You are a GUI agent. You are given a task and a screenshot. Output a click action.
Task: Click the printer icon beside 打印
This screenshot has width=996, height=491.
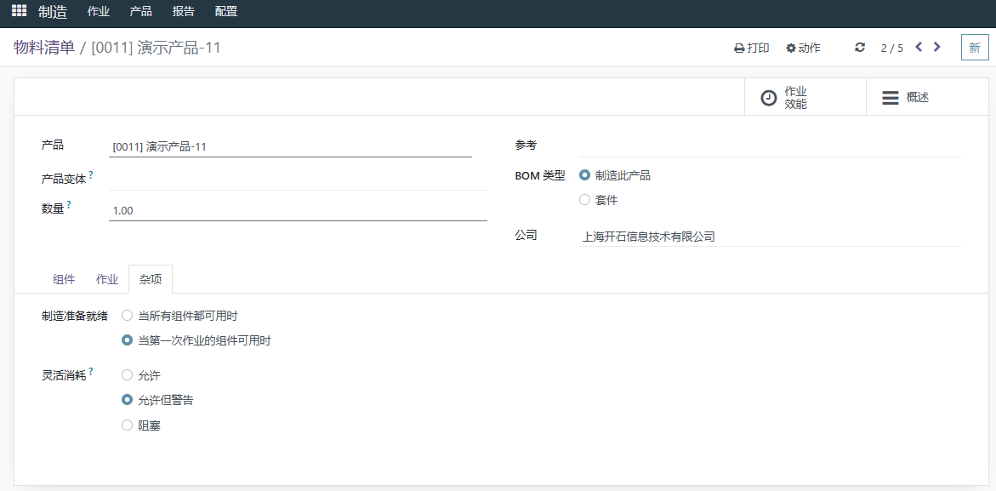tap(739, 49)
